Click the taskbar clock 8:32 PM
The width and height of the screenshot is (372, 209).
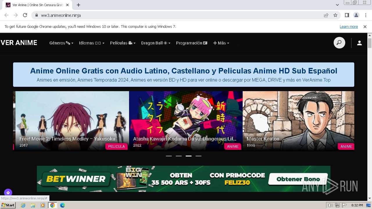[x=357, y=205]
